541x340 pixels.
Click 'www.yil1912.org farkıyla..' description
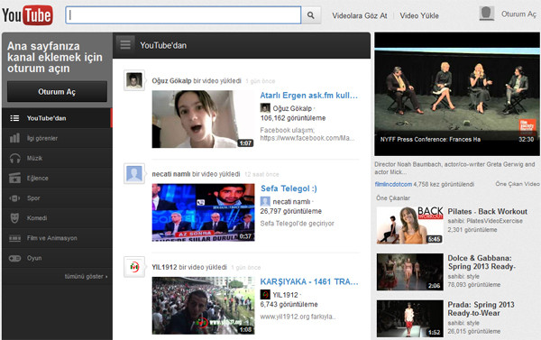pos(298,317)
